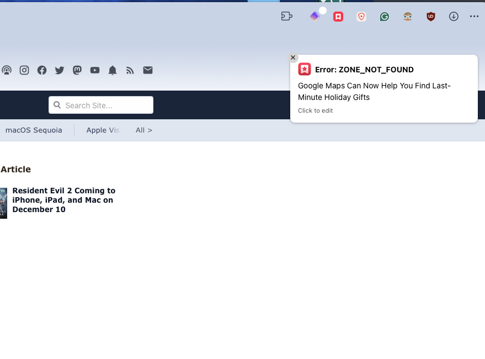This screenshot has width=485, height=359.
Task: Click the red bookmark extension icon
Action: tap(338, 17)
